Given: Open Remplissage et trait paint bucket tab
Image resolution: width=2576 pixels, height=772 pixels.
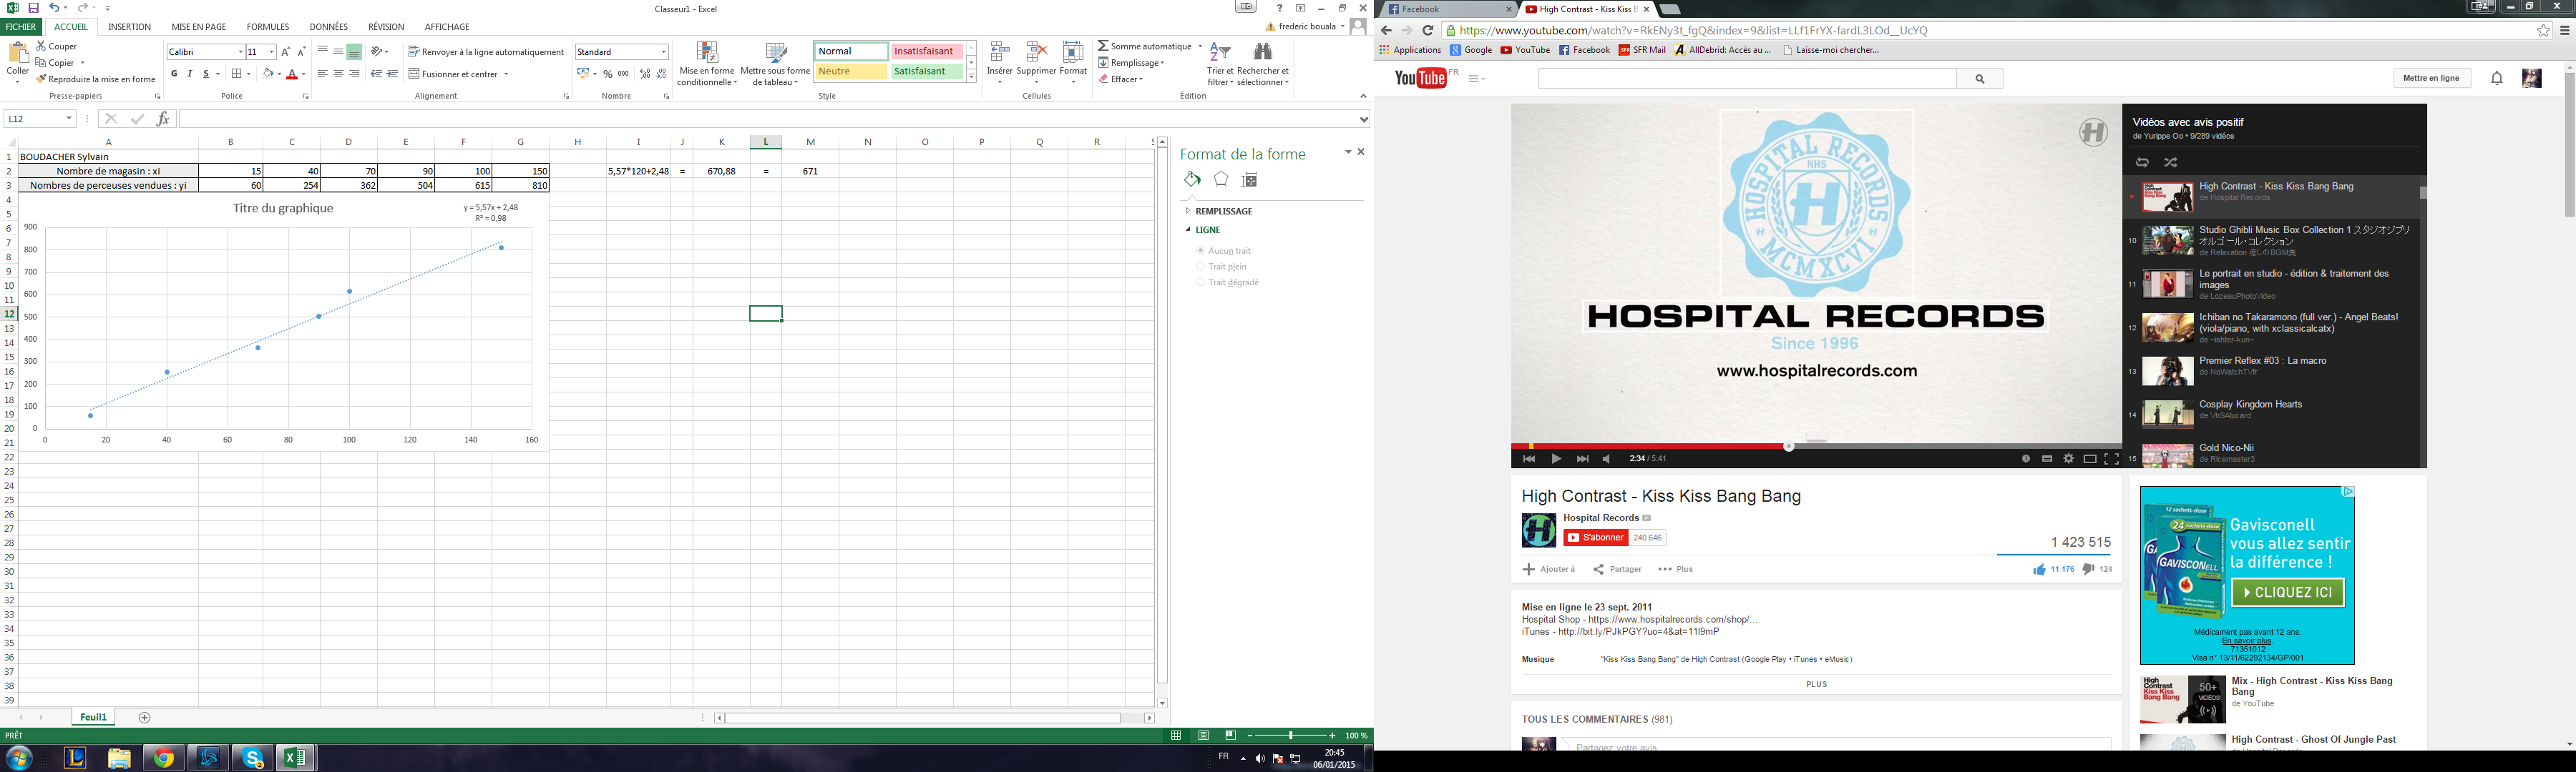Looking at the screenshot, I should pyautogui.click(x=1192, y=179).
